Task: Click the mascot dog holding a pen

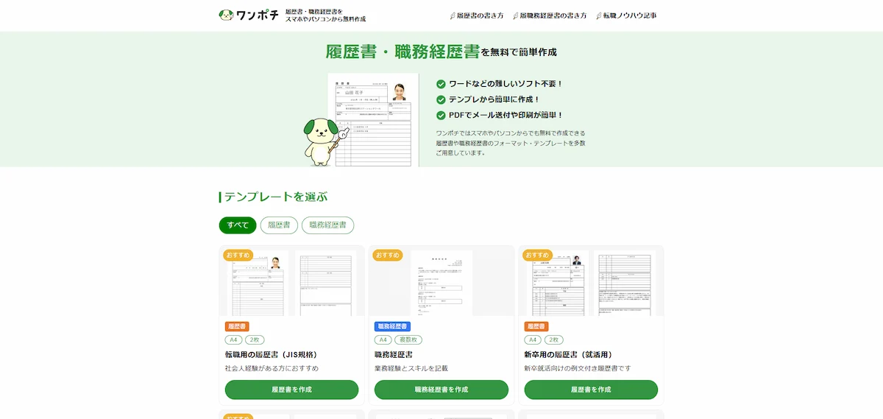Action: [x=325, y=141]
